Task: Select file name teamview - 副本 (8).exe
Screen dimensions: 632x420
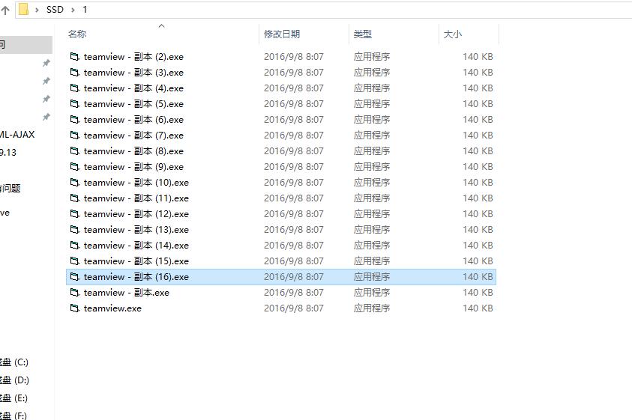Action: pos(133,151)
